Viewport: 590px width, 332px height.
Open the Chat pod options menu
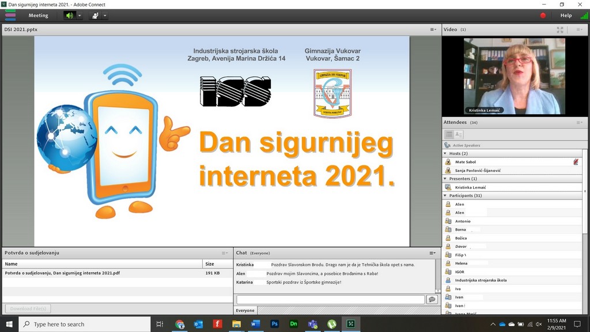432,253
